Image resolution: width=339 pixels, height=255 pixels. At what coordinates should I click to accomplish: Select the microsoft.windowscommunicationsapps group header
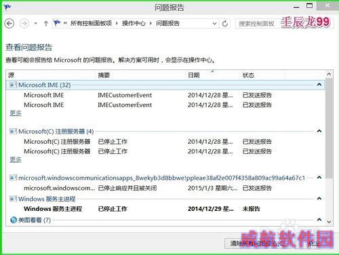point(165,178)
